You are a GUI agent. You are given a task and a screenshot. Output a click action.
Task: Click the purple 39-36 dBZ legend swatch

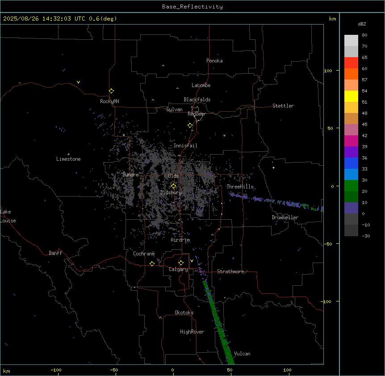351,152
